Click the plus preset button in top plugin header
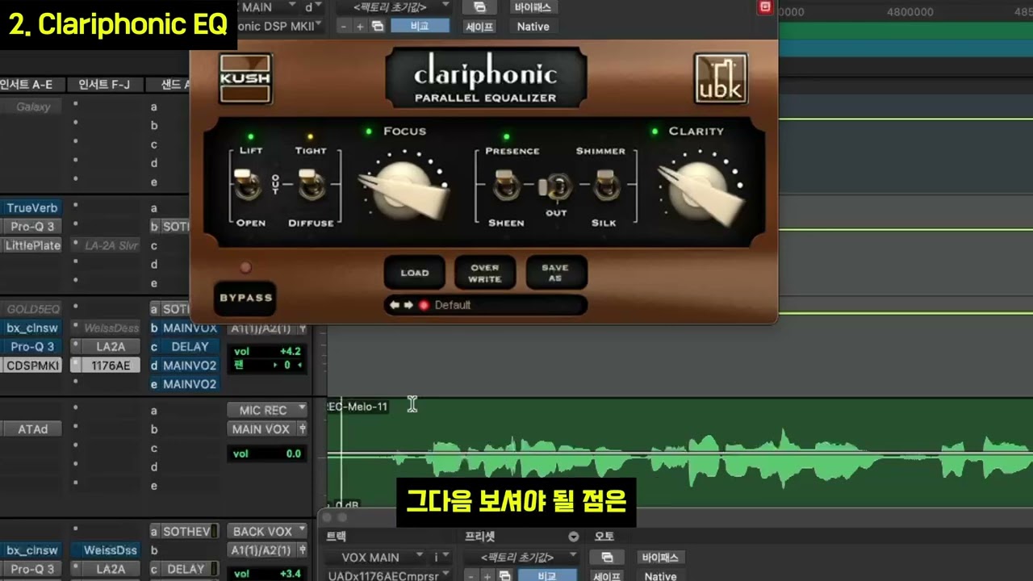Viewport: 1033px width, 581px height. point(360,26)
